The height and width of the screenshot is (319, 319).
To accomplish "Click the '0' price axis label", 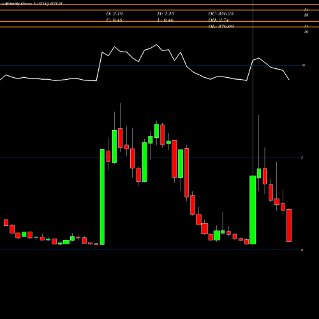I will click(302, 250).
